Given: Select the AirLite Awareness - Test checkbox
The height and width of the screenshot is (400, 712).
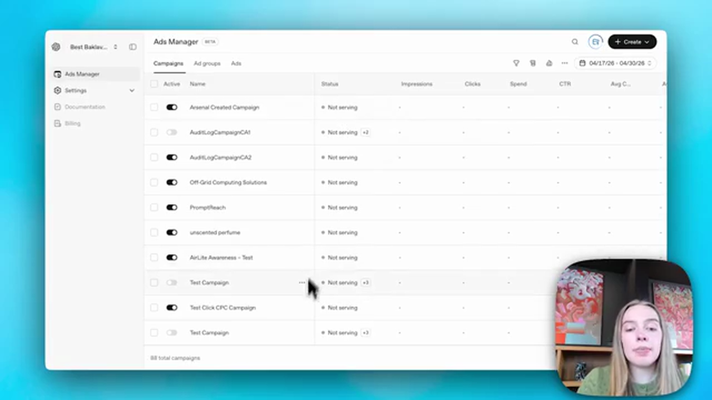Looking at the screenshot, I should [154, 257].
